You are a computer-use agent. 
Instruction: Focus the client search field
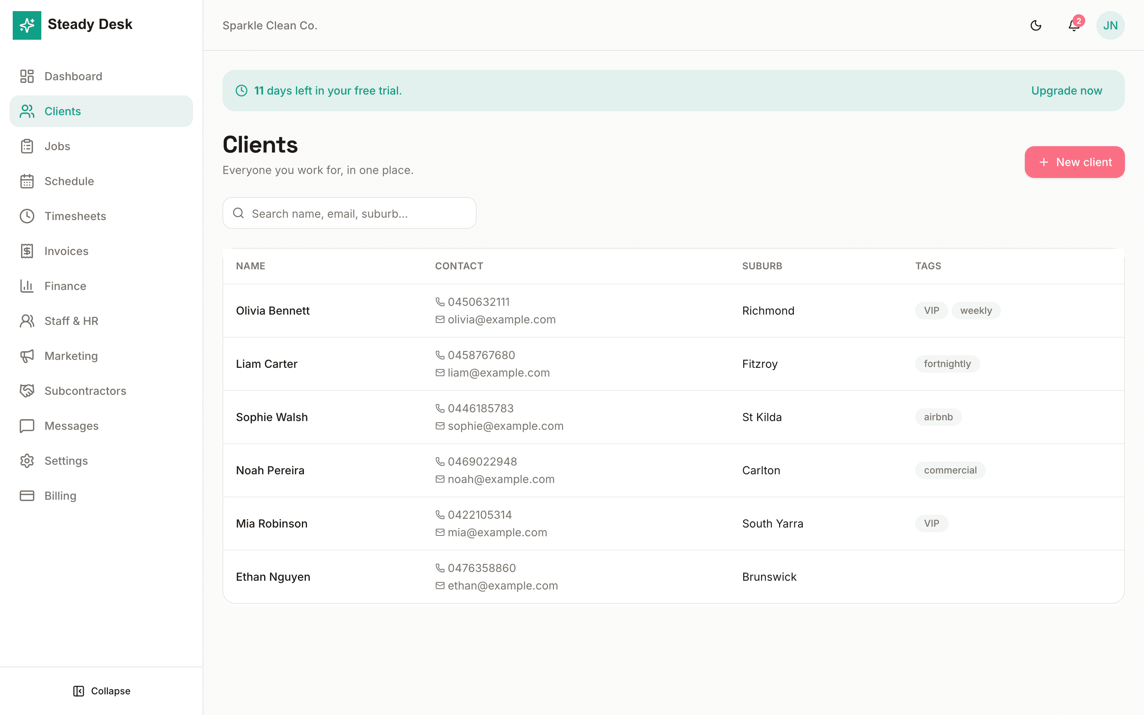tap(349, 213)
